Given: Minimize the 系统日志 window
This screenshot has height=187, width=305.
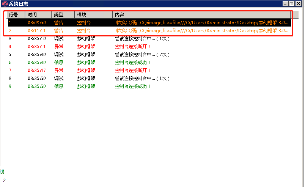Looking at the screenshot, I should pos(285,4).
